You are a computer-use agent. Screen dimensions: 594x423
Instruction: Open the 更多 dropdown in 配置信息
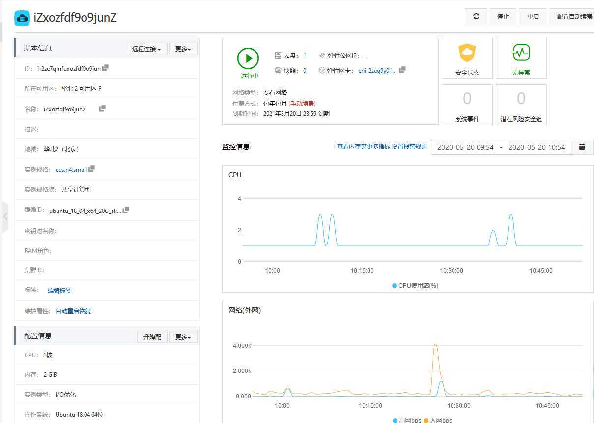click(183, 337)
